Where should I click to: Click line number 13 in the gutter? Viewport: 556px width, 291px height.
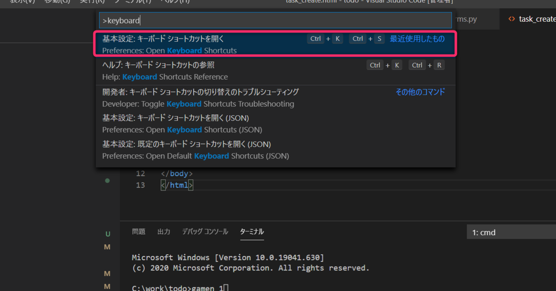pyautogui.click(x=140, y=185)
